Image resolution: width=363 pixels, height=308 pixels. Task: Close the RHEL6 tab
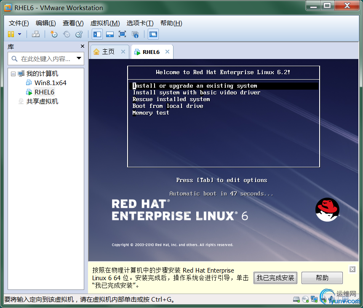(x=167, y=52)
